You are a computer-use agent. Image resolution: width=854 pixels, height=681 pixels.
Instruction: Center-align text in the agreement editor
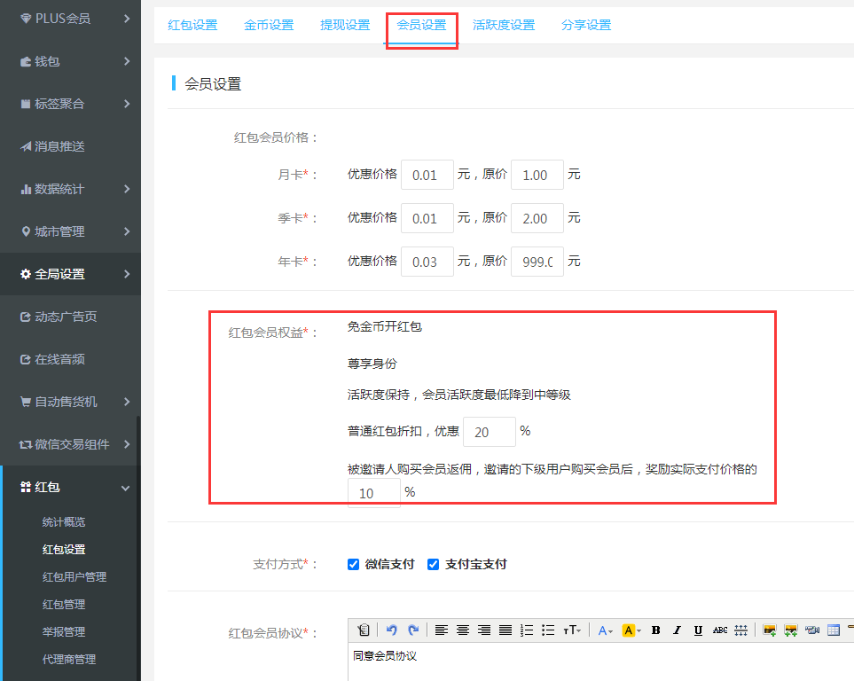(463, 630)
